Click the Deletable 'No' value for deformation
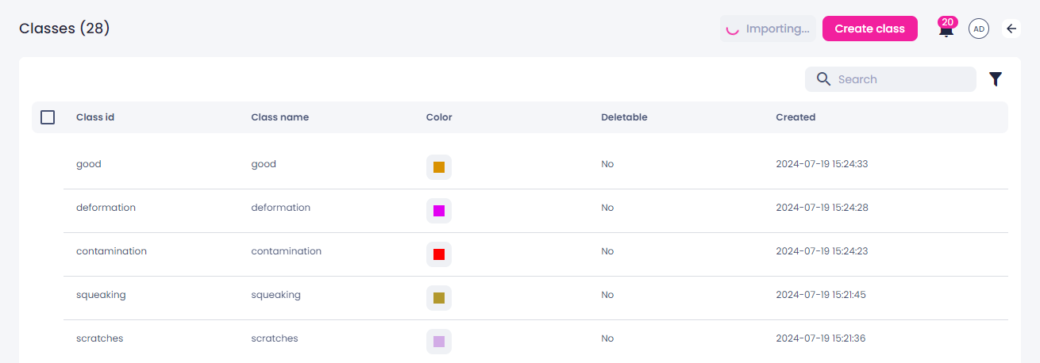The width and height of the screenshot is (1040, 363). [x=607, y=208]
